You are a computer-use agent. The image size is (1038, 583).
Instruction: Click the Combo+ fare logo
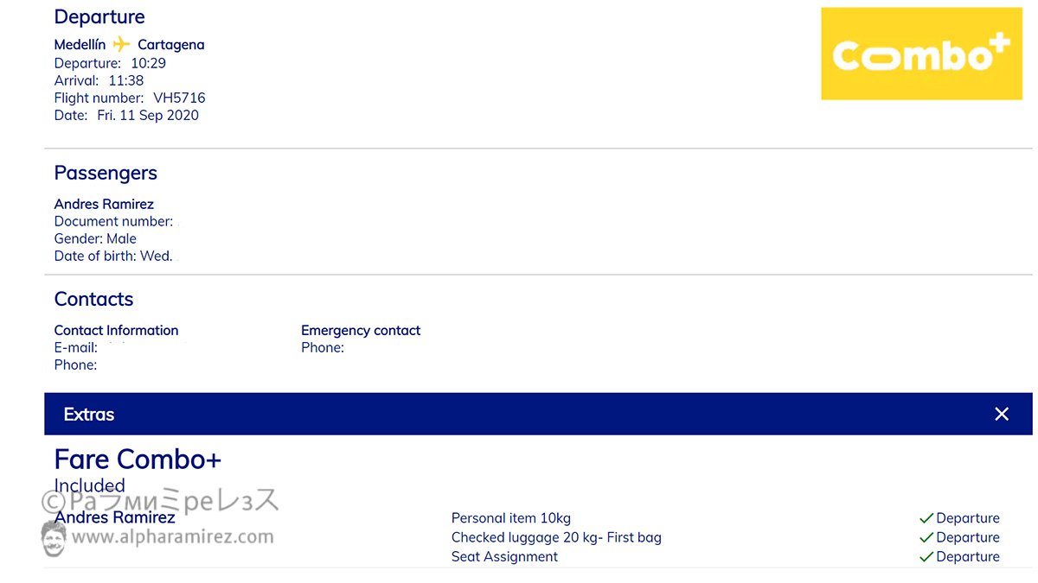click(921, 54)
